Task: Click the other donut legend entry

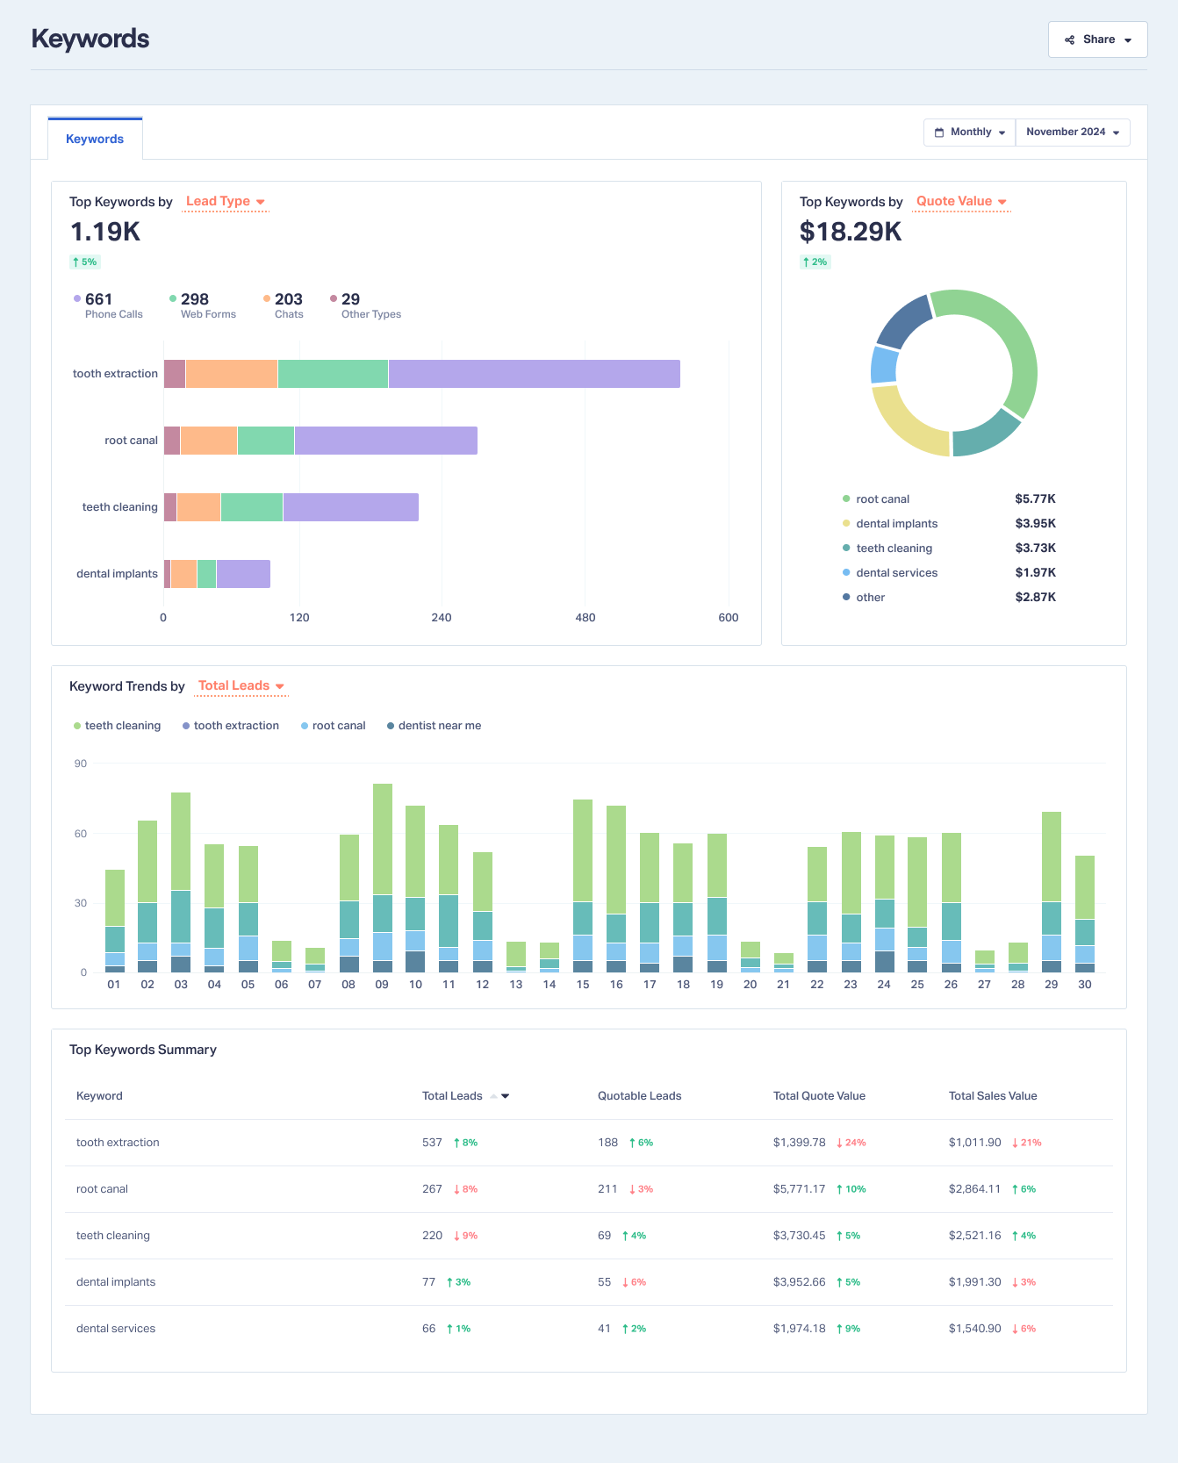Action: [x=949, y=597]
